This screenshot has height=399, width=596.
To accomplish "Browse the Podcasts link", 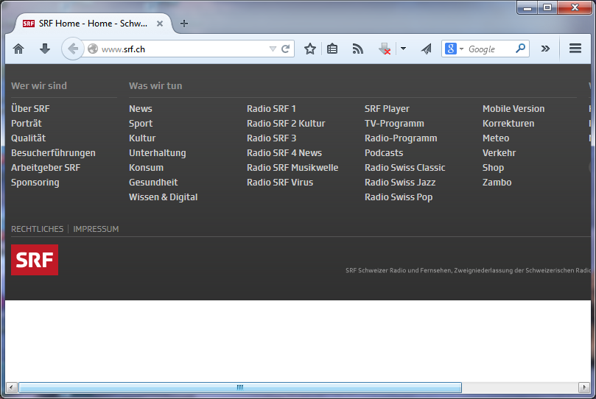I will (384, 153).
